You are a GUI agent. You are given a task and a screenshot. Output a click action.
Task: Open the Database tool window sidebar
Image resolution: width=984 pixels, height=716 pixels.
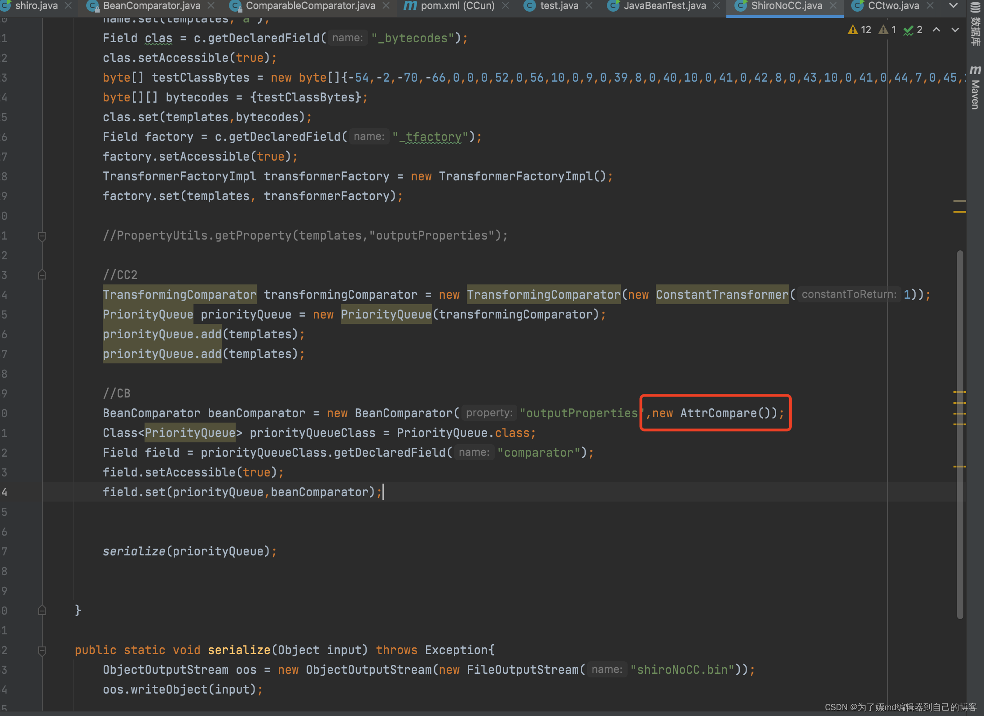coord(975,24)
